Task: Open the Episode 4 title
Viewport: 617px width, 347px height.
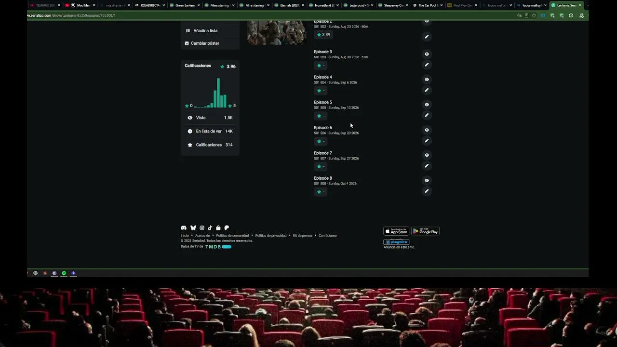Action: 323,77
